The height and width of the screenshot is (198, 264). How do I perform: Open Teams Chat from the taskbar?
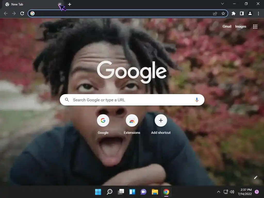click(143, 192)
